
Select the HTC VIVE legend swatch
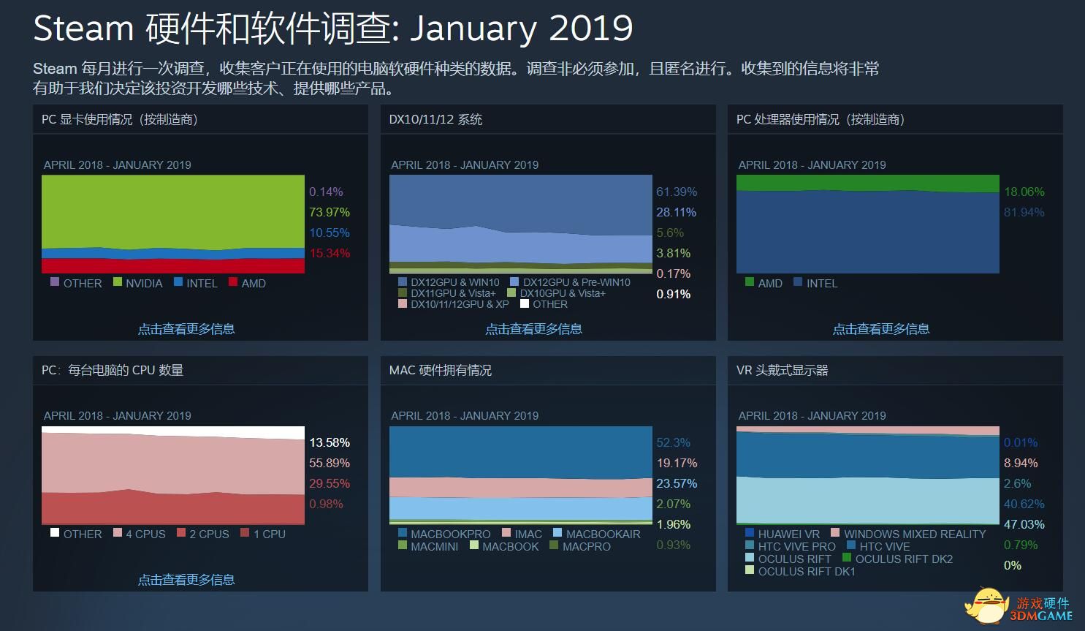(851, 545)
